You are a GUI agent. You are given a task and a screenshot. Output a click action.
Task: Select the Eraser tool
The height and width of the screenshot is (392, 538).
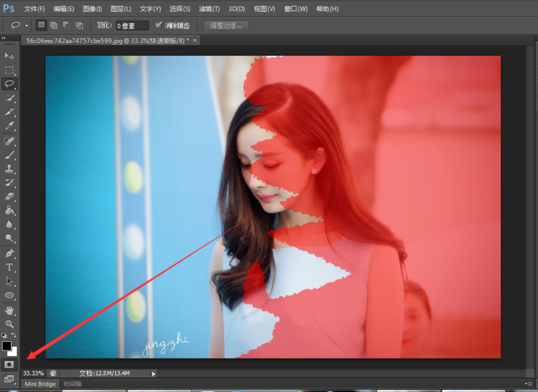(9, 196)
